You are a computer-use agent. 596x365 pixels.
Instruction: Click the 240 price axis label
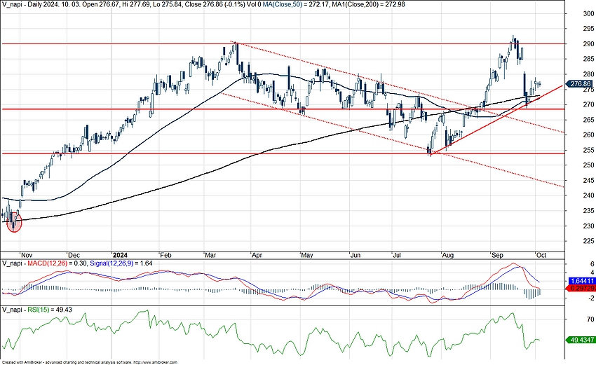pyautogui.click(x=588, y=195)
